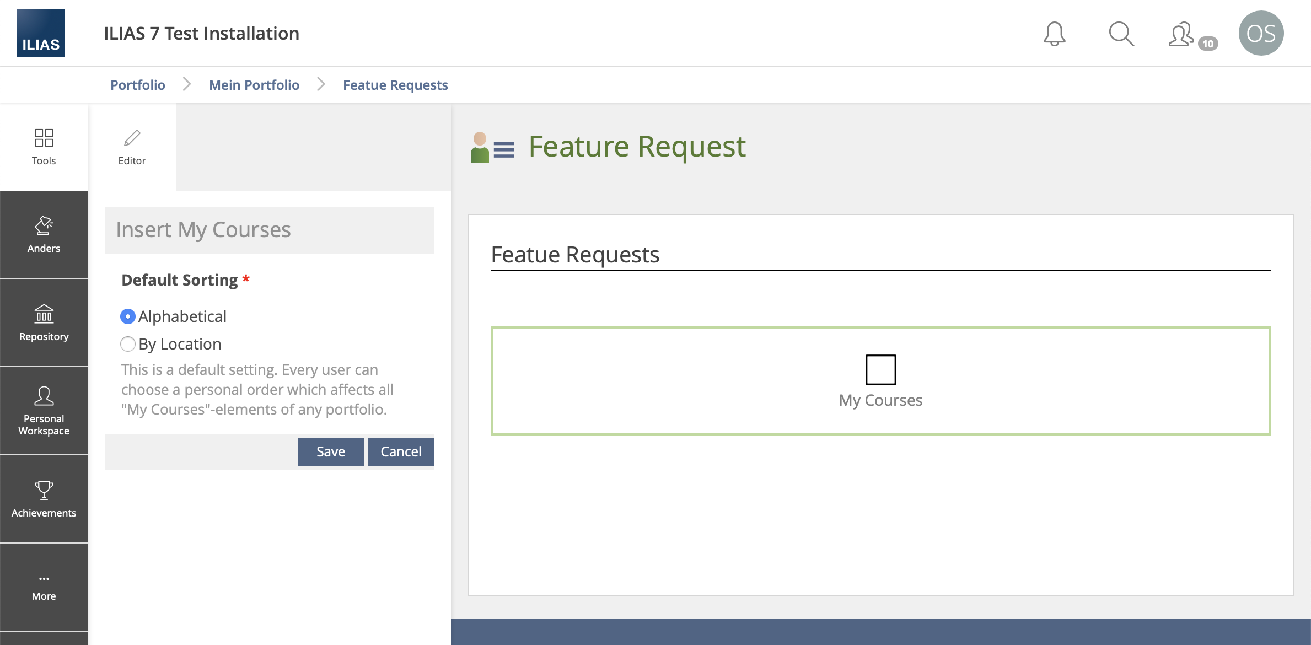Open the OS user avatar menu

[x=1261, y=33]
